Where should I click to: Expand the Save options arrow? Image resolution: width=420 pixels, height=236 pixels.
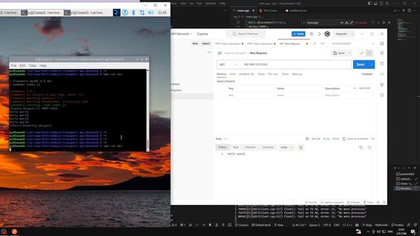(350, 53)
